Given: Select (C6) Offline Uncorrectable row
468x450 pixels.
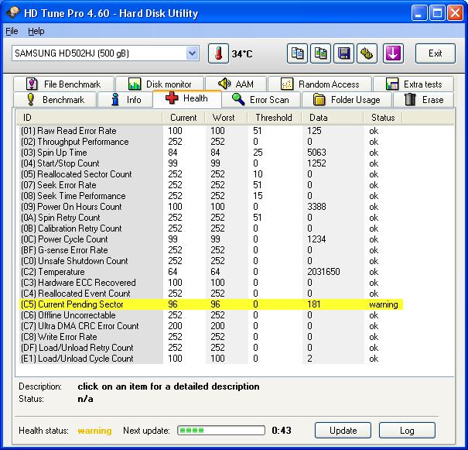Looking at the screenshot, I should tap(210, 315).
